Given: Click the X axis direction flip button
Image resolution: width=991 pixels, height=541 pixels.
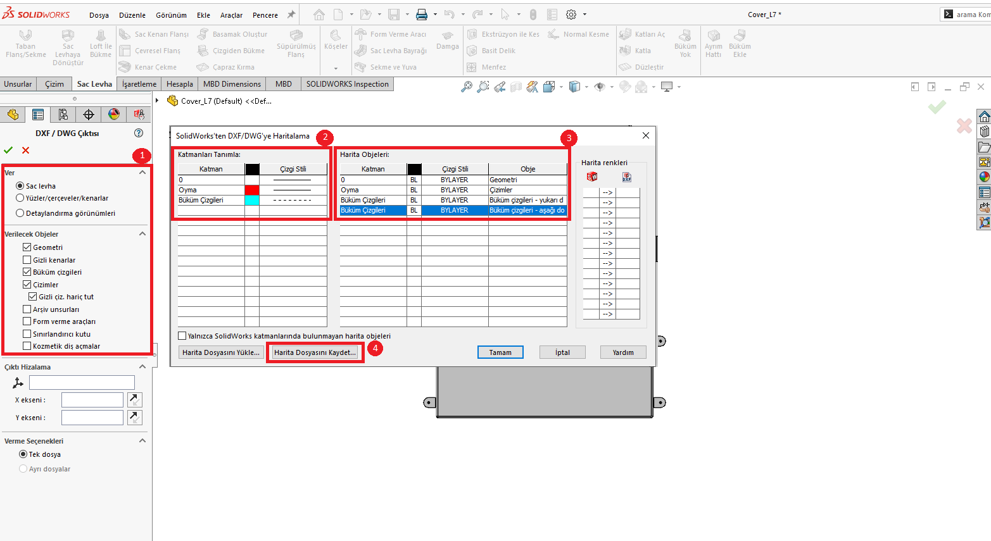Looking at the screenshot, I should (134, 399).
